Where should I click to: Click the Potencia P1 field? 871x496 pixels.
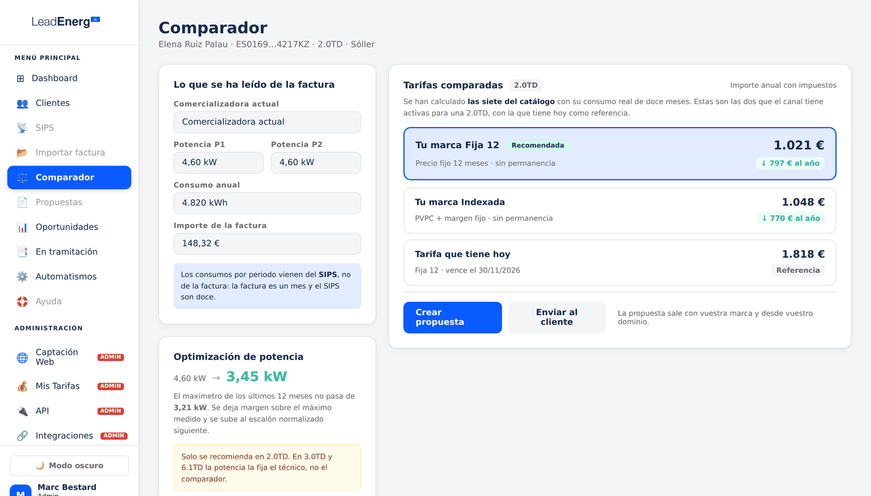tap(218, 162)
